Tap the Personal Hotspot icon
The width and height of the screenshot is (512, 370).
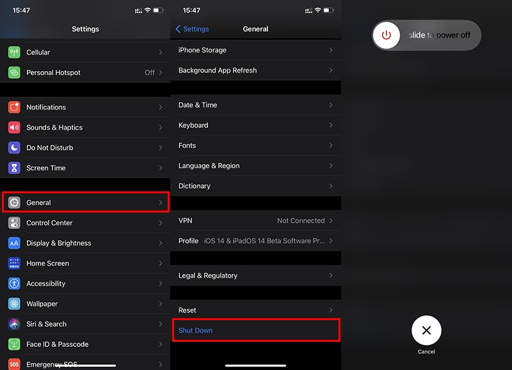pyautogui.click(x=14, y=73)
